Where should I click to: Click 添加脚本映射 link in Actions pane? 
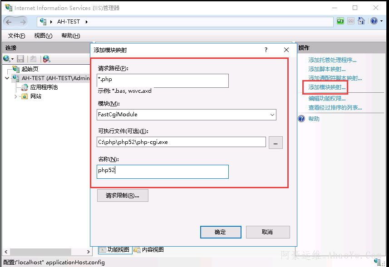point(327,69)
